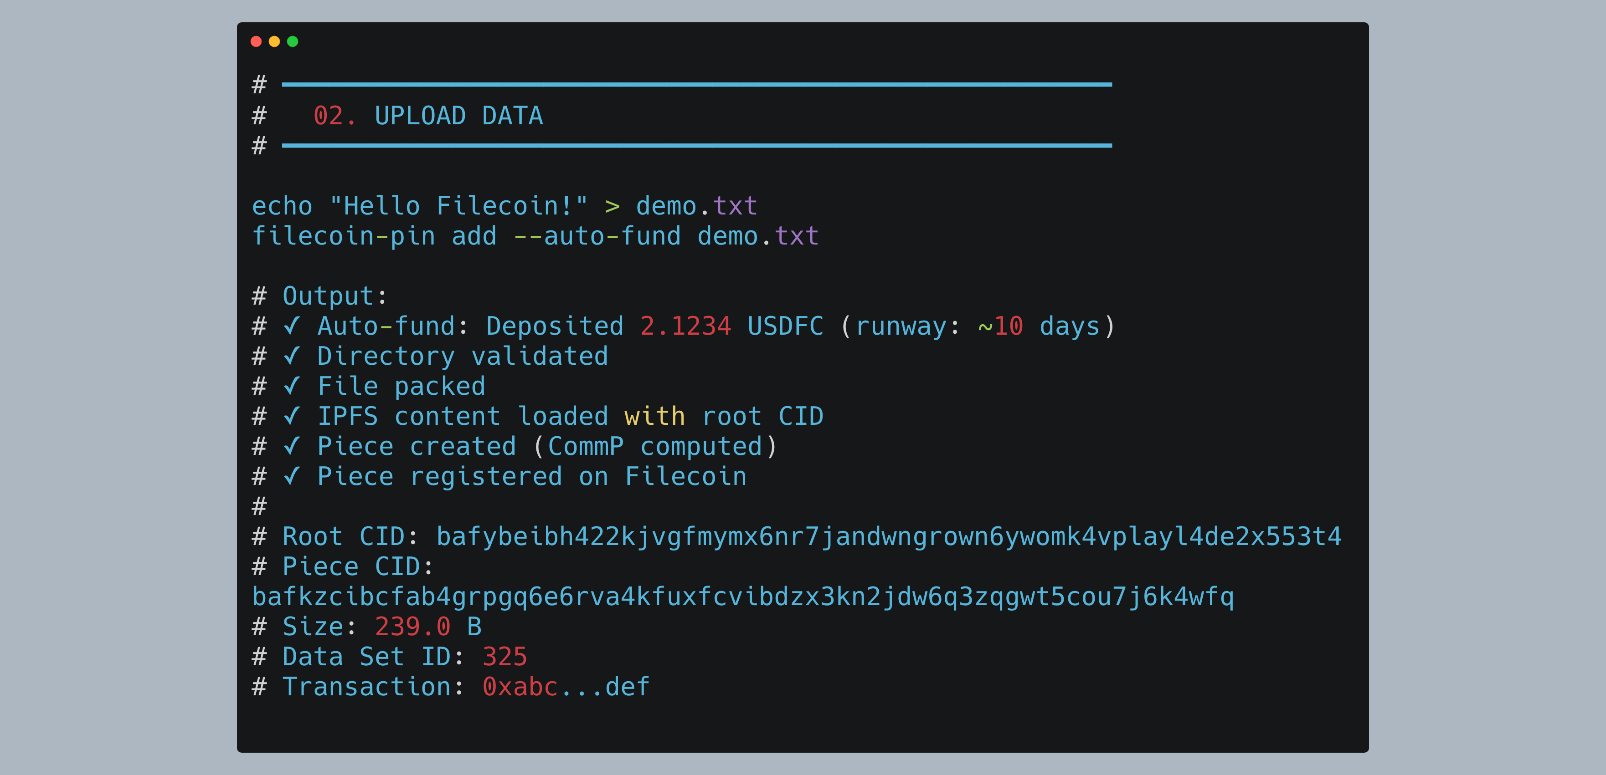Click the deposited amount 2.1234 USDFC

pyautogui.click(x=731, y=326)
